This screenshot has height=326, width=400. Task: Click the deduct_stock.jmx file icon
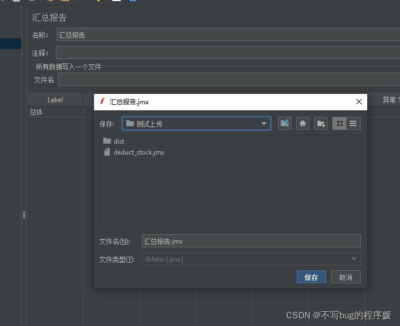(x=107, y=152)
